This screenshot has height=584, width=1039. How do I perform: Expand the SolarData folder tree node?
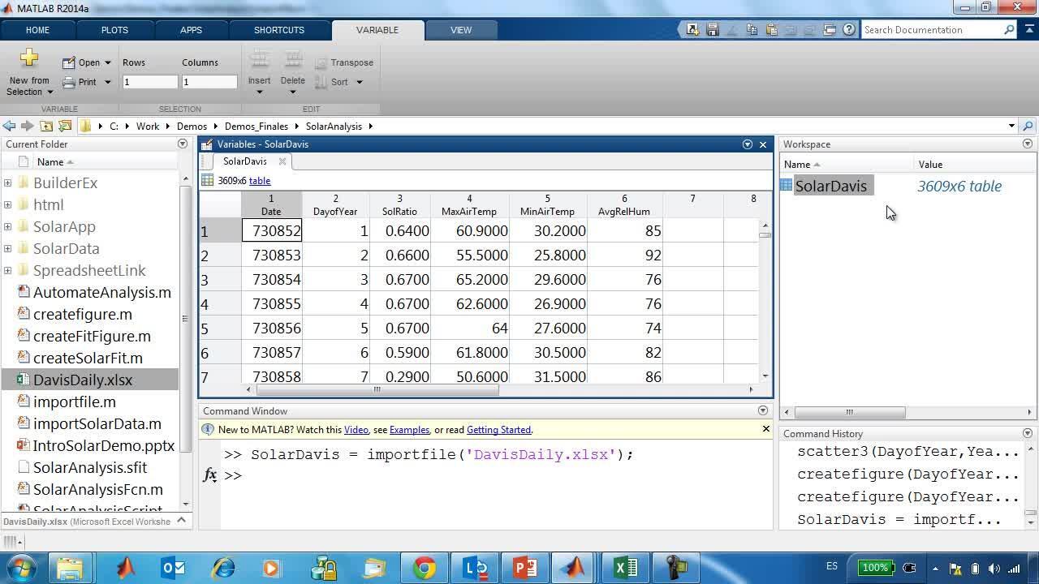pos(8,248)
